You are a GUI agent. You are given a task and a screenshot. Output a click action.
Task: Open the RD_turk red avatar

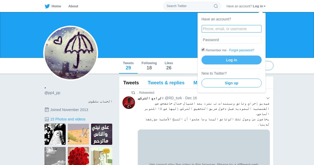point(129,103)
